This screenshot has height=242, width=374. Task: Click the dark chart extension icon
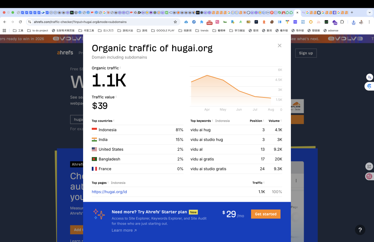[256, 22]
